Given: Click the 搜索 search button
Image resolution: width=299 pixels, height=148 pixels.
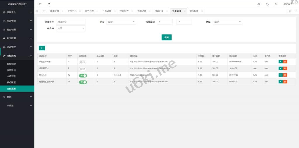Looking at the screenshot, I should point(166,37).
